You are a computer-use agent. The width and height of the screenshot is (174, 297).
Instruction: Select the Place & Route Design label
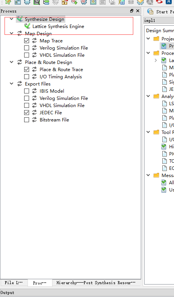[48, 62]
